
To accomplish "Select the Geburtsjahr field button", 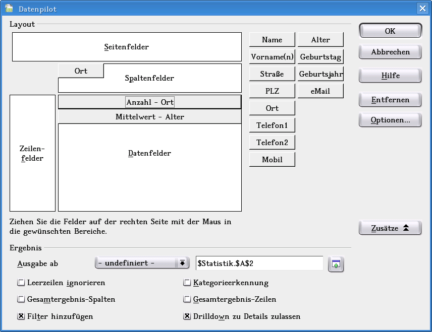I will point(320,74).
